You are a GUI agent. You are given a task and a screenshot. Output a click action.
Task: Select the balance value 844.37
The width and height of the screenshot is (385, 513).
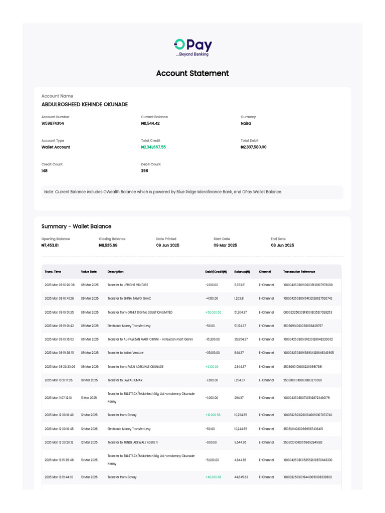[x=239, y=353]
